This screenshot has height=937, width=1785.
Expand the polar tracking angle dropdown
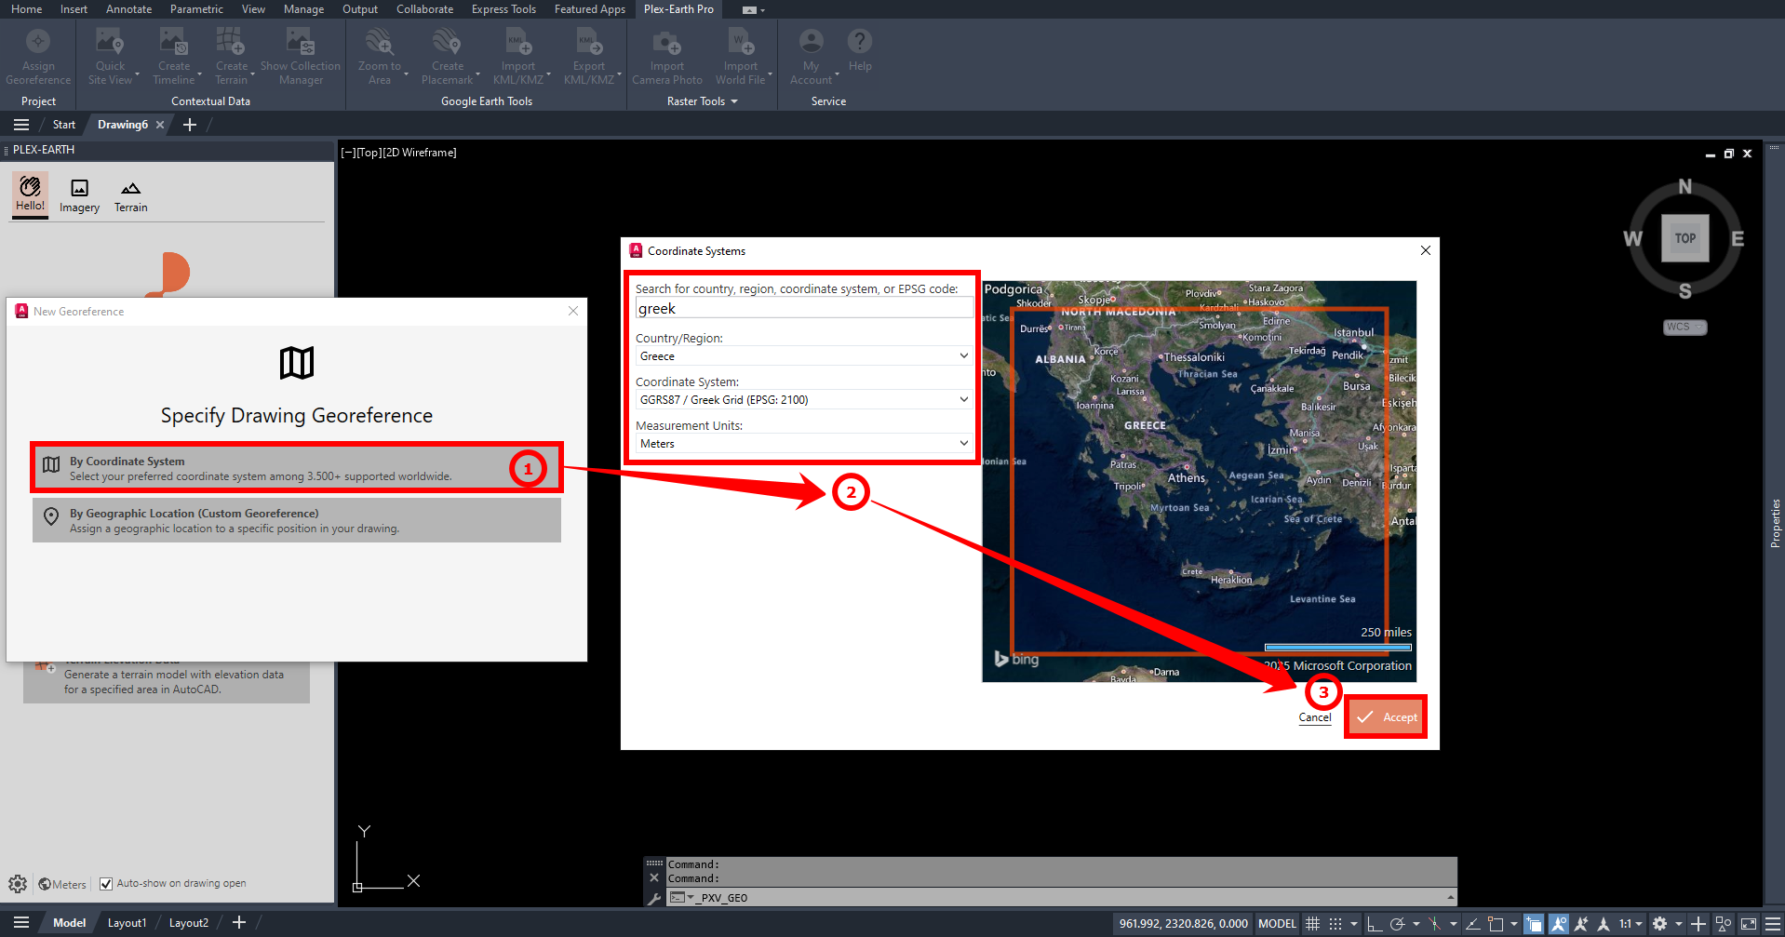pos(1416,924)
